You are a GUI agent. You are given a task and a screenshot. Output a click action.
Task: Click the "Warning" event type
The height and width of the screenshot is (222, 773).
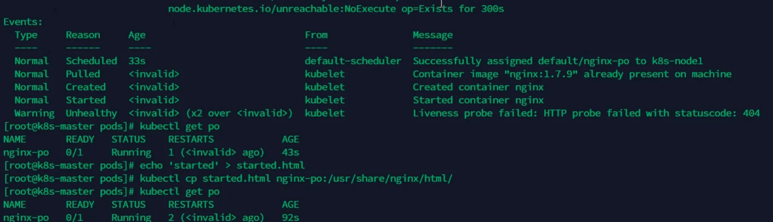click(x=34, y=113)
